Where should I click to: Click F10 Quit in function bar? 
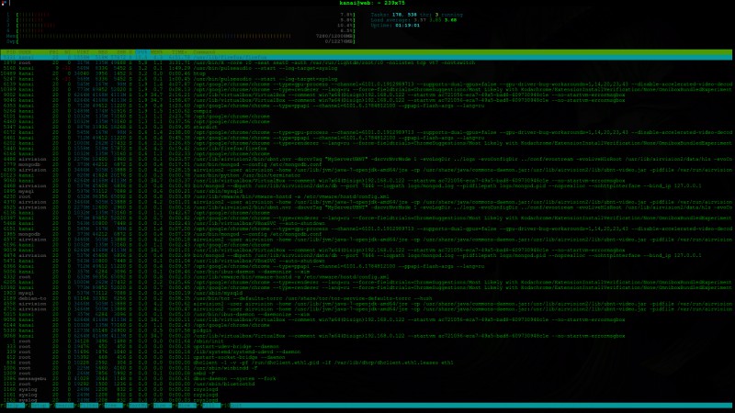[x=233, y=406]
